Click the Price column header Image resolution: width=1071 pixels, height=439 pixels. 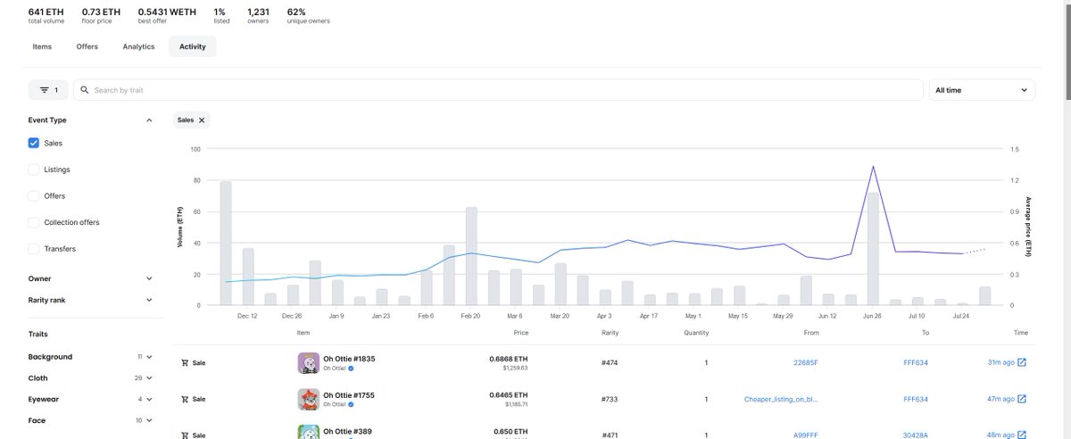(521, 333)
